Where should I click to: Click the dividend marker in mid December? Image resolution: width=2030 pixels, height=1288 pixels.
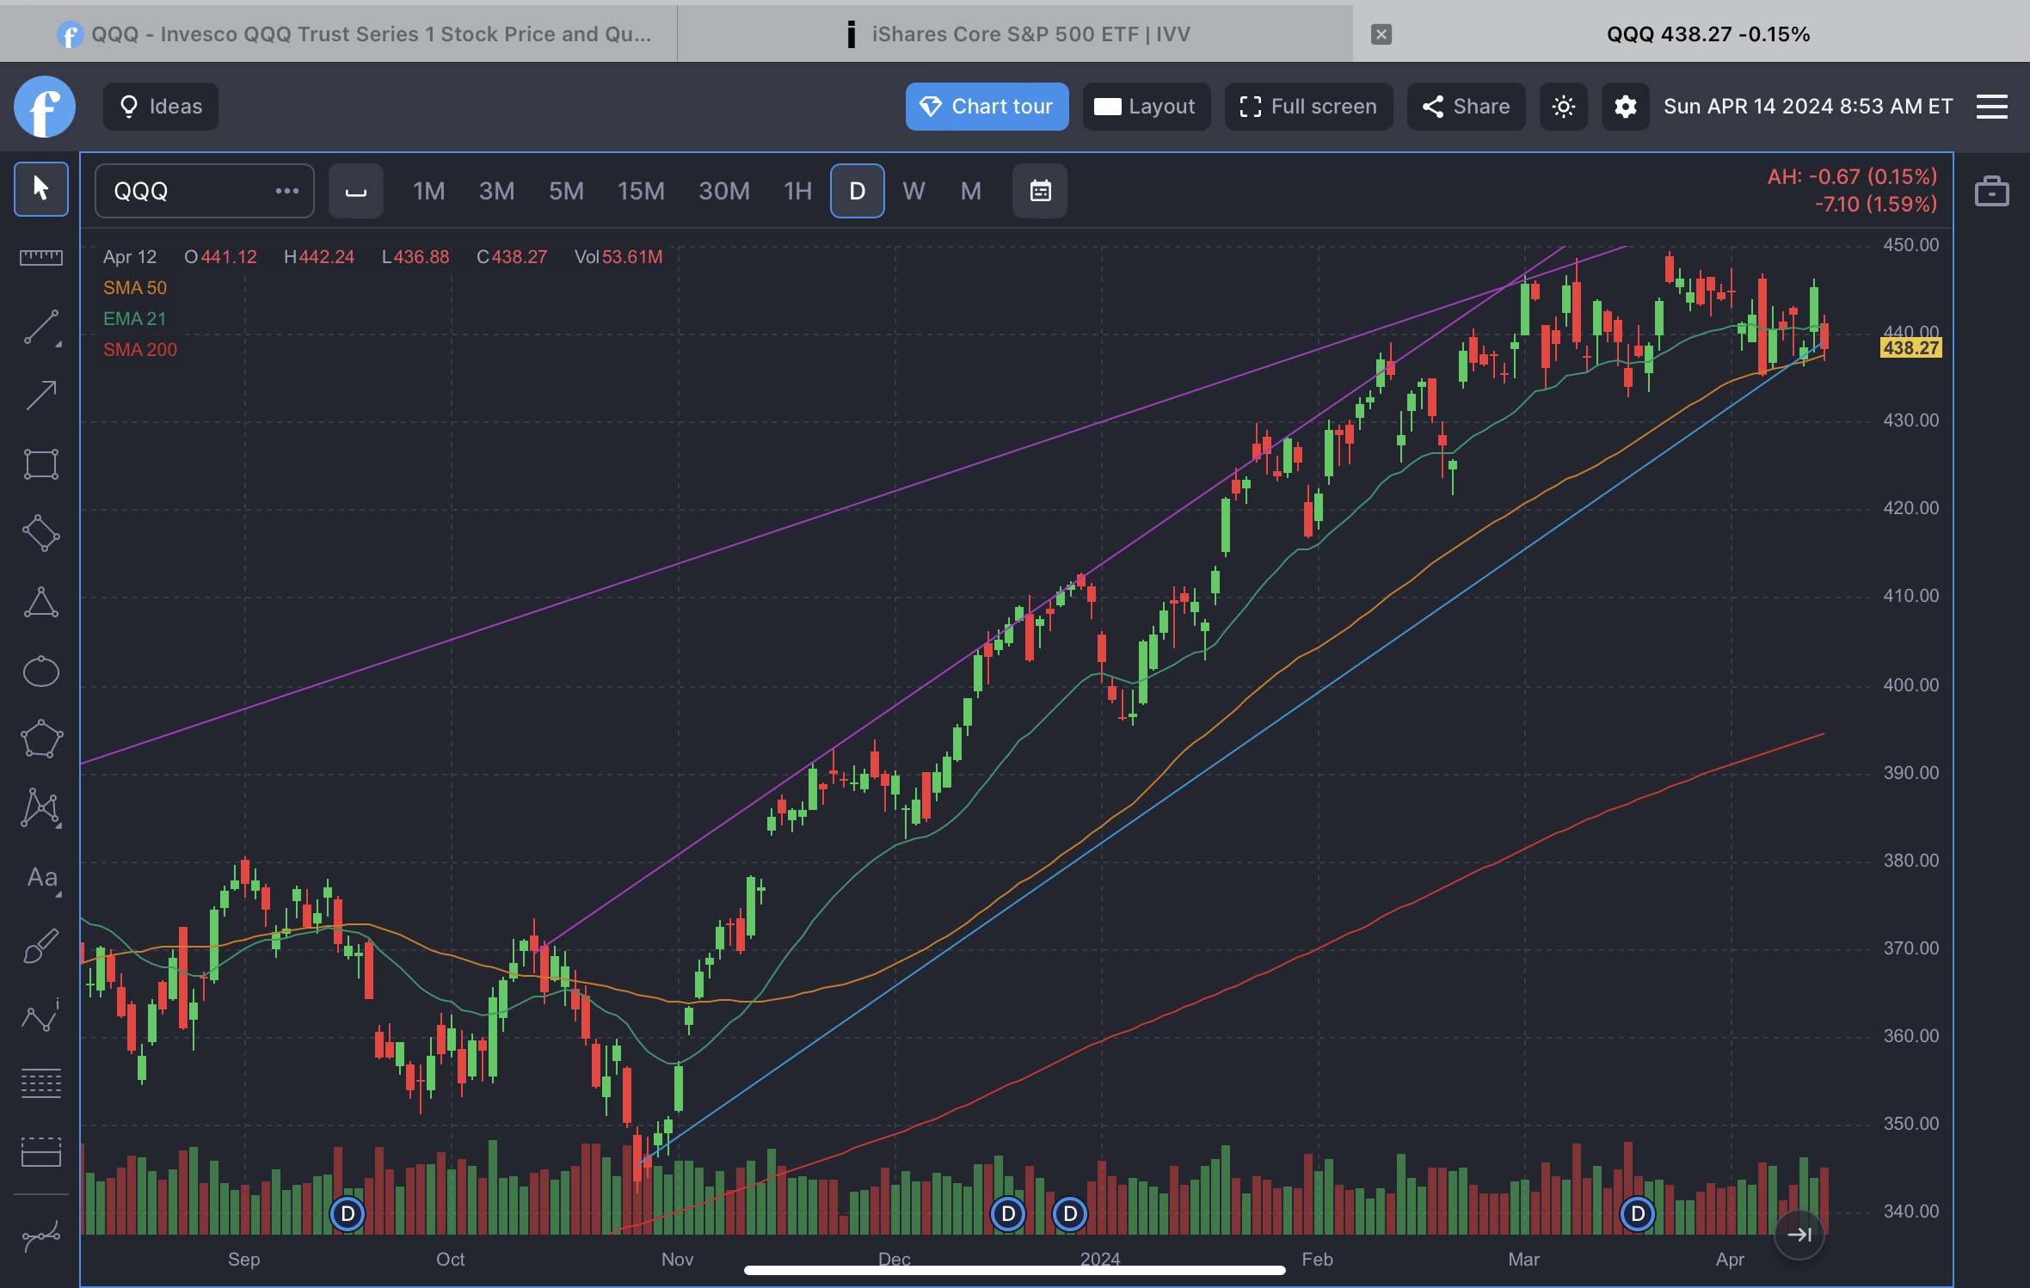click(x=1007, y=1214)
